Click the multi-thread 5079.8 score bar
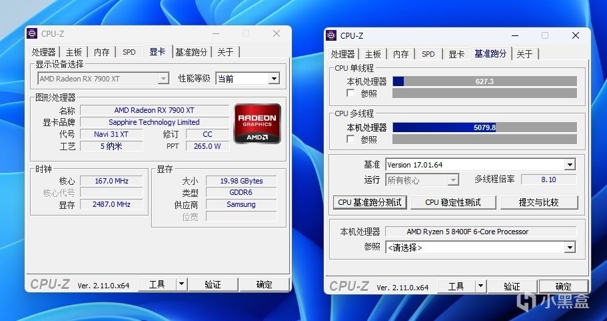The width and height of the screenshot is (607, 321). tap(484, 127)
